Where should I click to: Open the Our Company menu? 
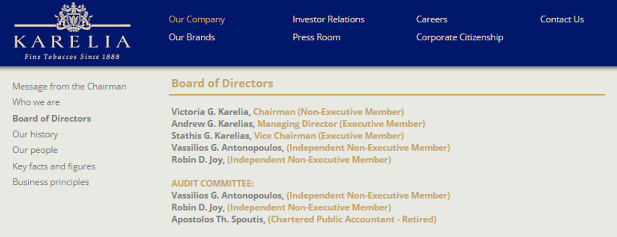pyautogui.click(x=196, y=20)
